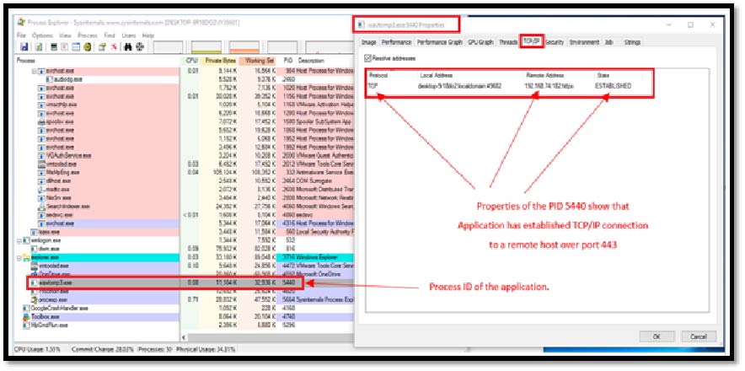Open the Find menu

[x=110, y=35]
